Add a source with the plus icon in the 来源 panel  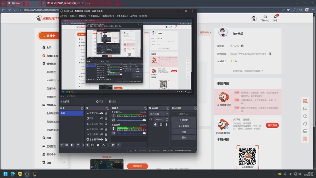87,145
